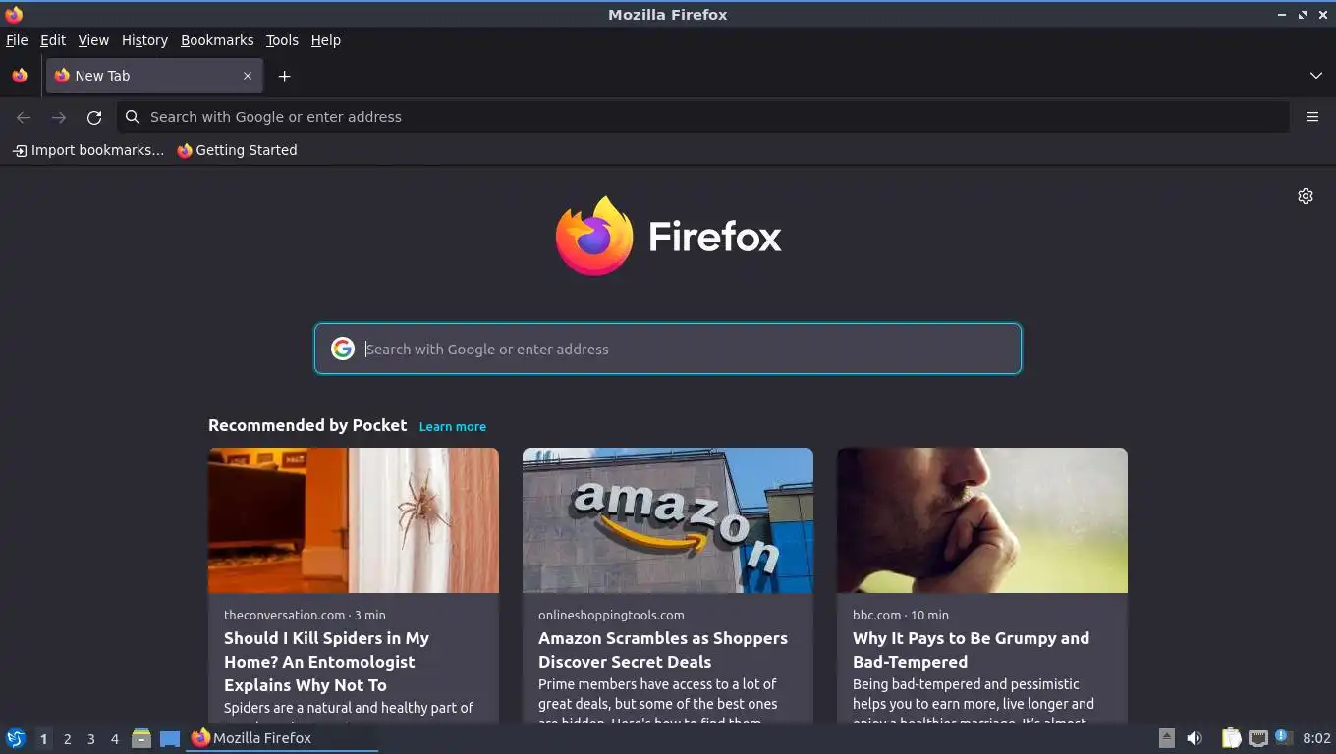Image resolution: width=1336 pixels, height=754 pixels.
Task: Click the Back navigation arrow
Action: coord(24,117)
